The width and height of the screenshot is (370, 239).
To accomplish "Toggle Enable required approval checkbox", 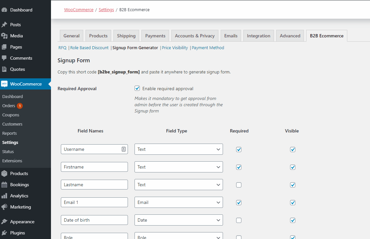I will coord(137,88).
